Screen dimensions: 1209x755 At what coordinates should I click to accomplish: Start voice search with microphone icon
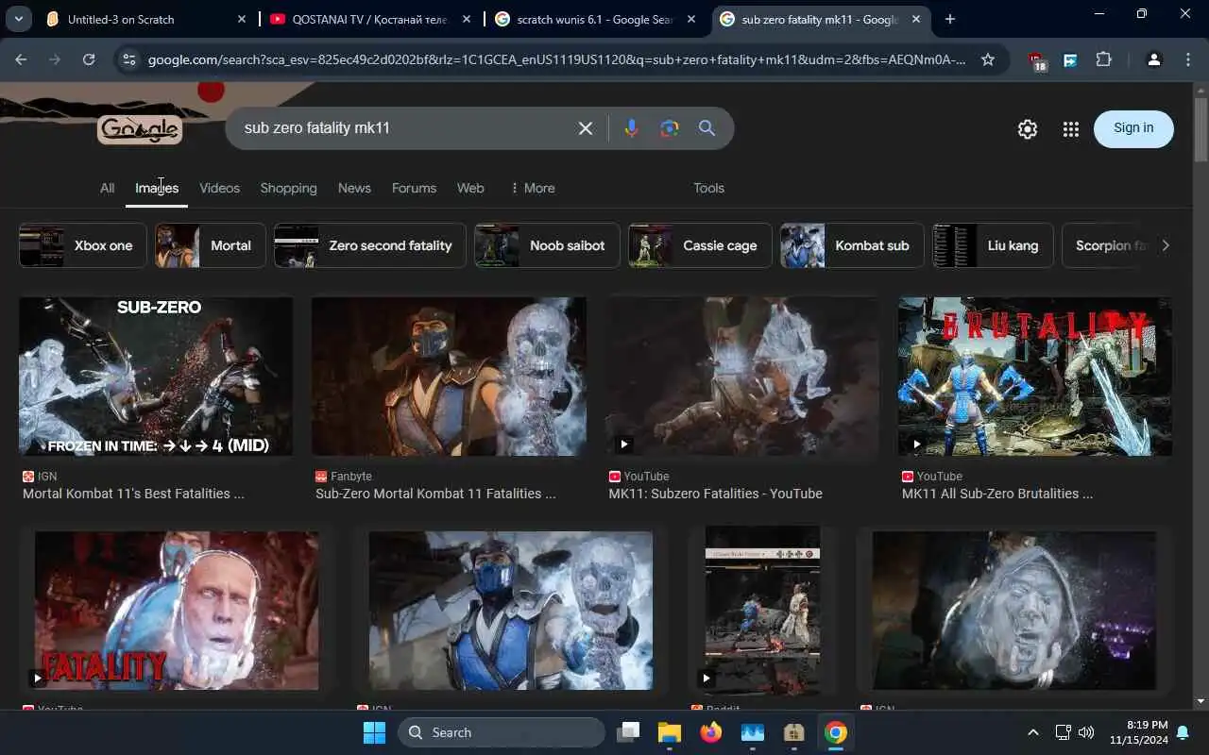tap(632, 128)
